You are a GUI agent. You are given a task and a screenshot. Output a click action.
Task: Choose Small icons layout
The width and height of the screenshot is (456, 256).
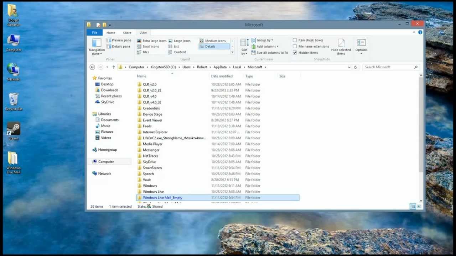click(148, 46)
